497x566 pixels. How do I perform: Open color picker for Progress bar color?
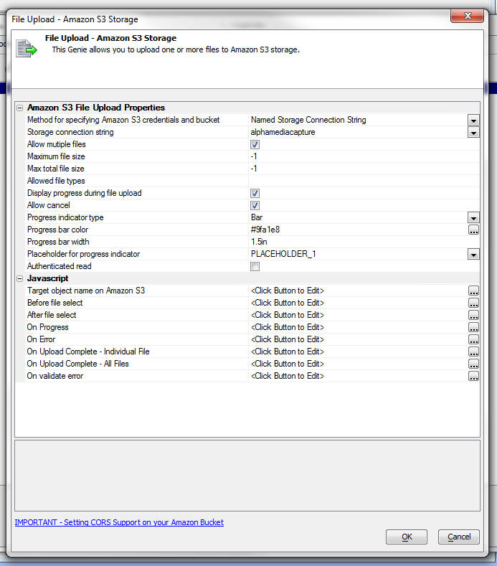[473, 230]
